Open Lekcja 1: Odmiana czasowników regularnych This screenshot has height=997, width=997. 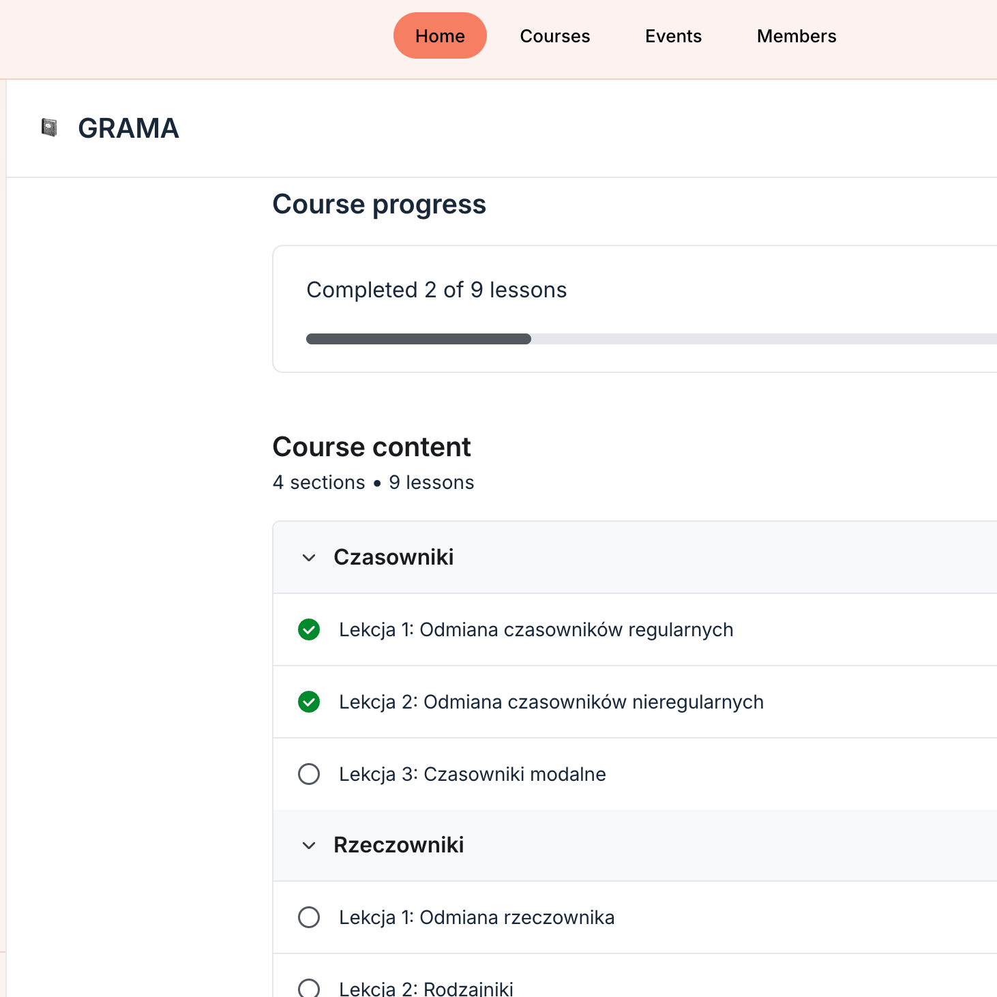click(x=536, y=629)
